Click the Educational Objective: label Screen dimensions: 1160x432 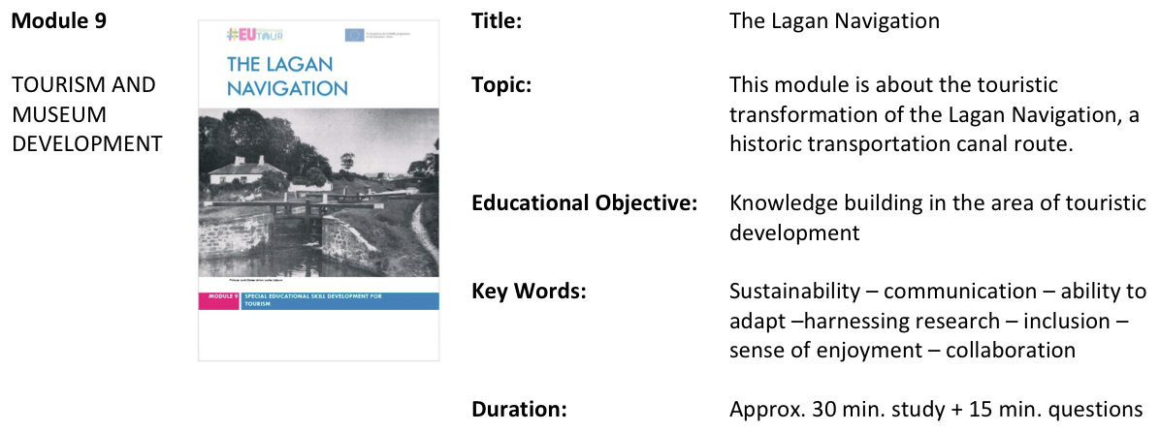[x=585, y=203]
